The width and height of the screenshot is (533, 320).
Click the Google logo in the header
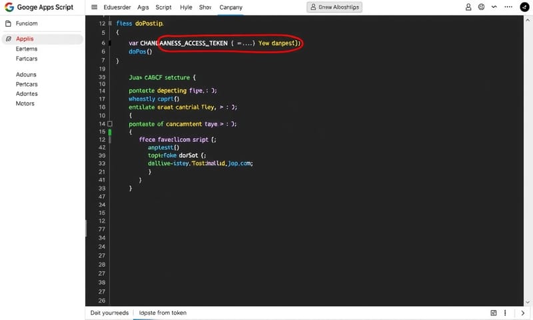(9, 7)
